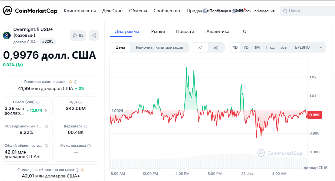This screenshot has width=335, height=181.
Task: Open the ДексСкан menu
Action: [112, 11]
